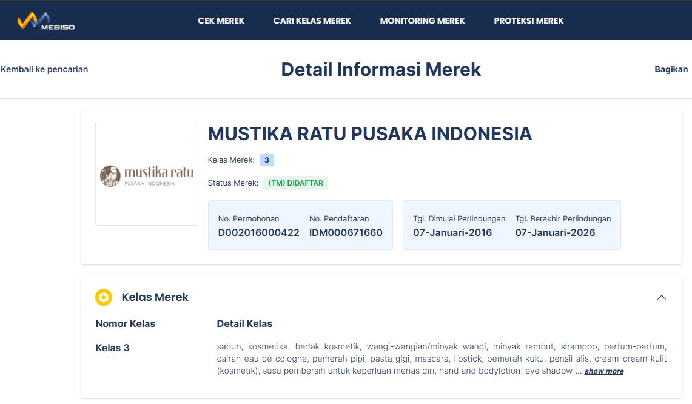Click the Tgl. Berakhir Perlindungan label
Screen dimensions: 692x404
click(x=563, y=218)
